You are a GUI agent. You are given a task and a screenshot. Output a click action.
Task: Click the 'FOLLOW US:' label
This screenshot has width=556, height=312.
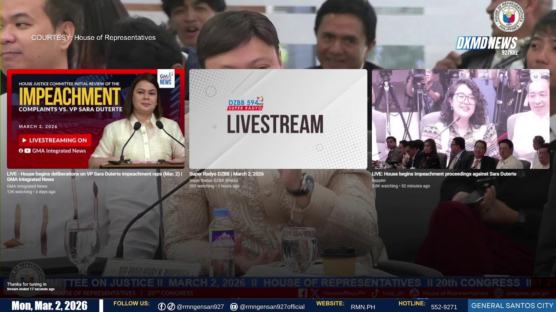(x=132, y=303)
